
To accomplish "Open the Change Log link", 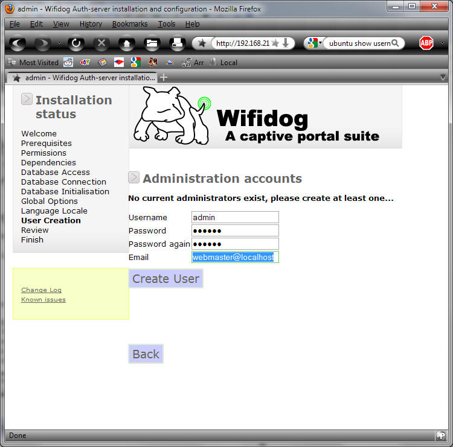I will click(41, 290).
